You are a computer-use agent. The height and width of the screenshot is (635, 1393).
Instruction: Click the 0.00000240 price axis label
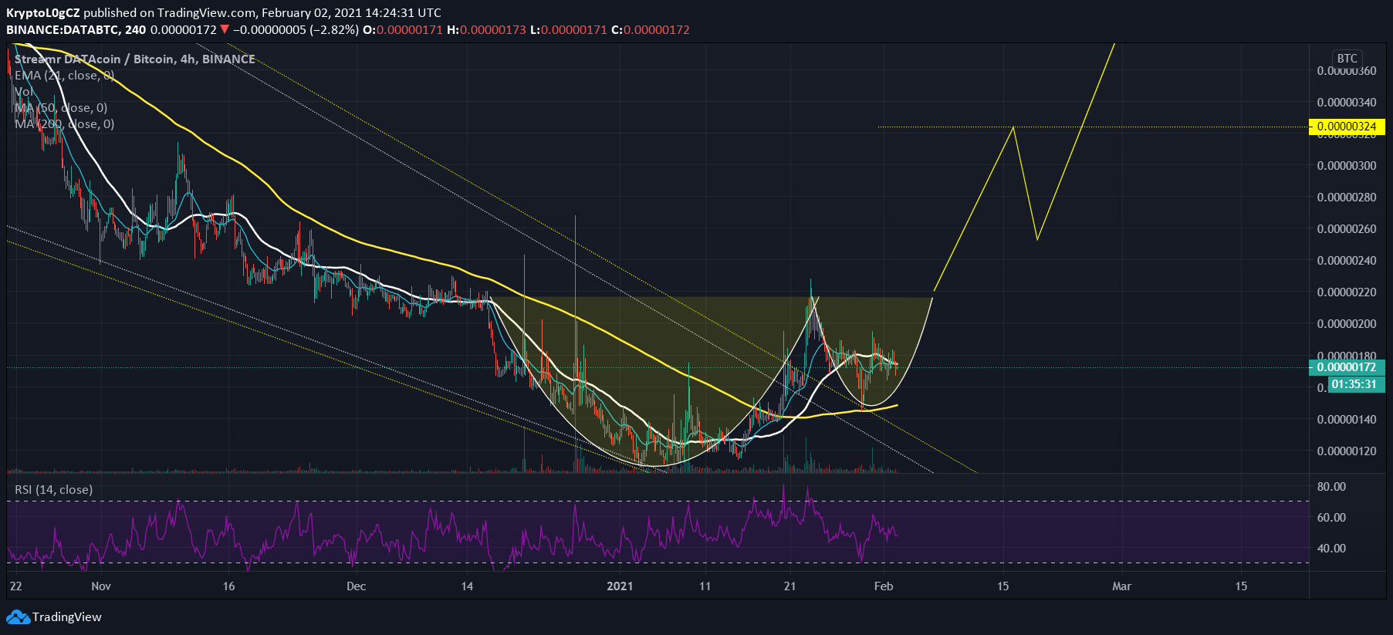click(1347, 261)
